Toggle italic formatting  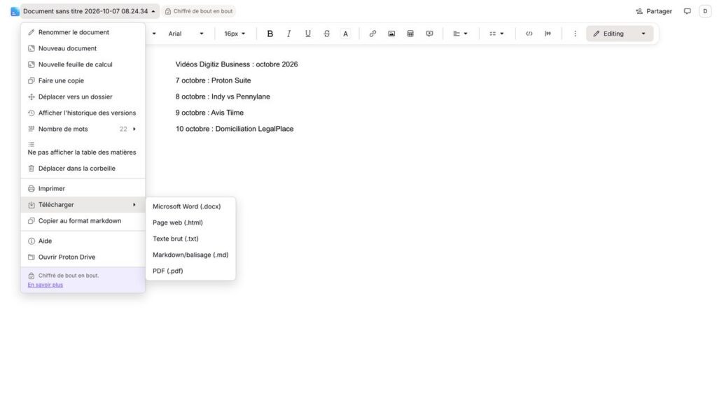coord(288,34)
